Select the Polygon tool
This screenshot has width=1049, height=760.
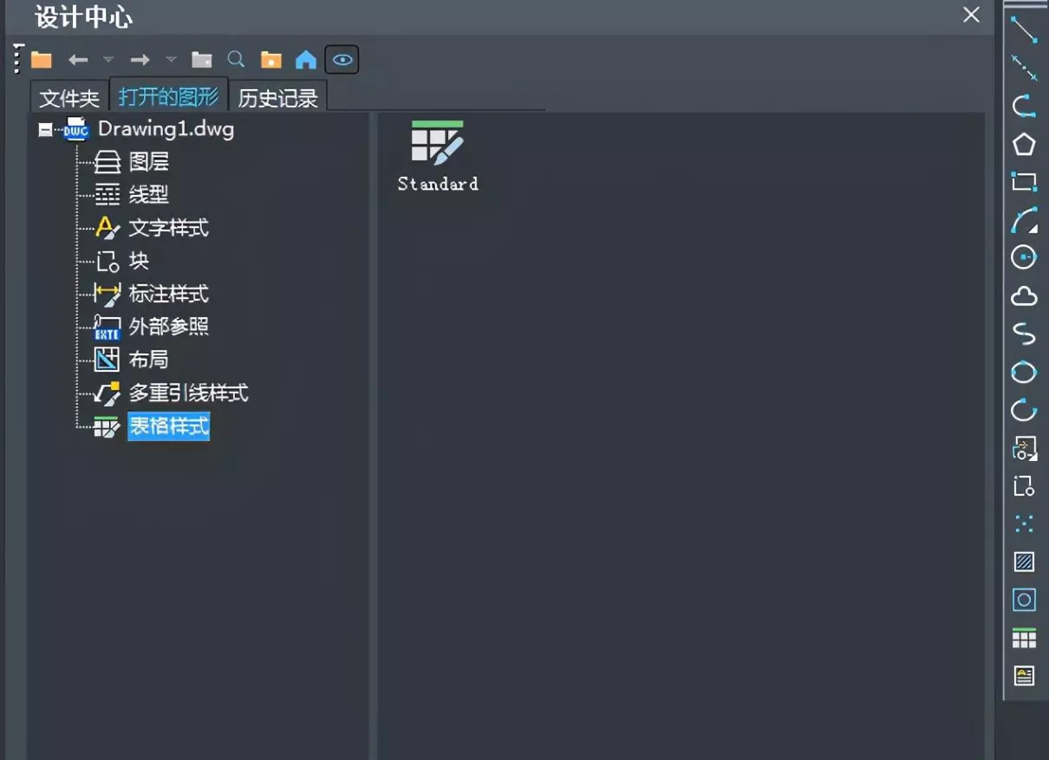[x=1024, y=144]
